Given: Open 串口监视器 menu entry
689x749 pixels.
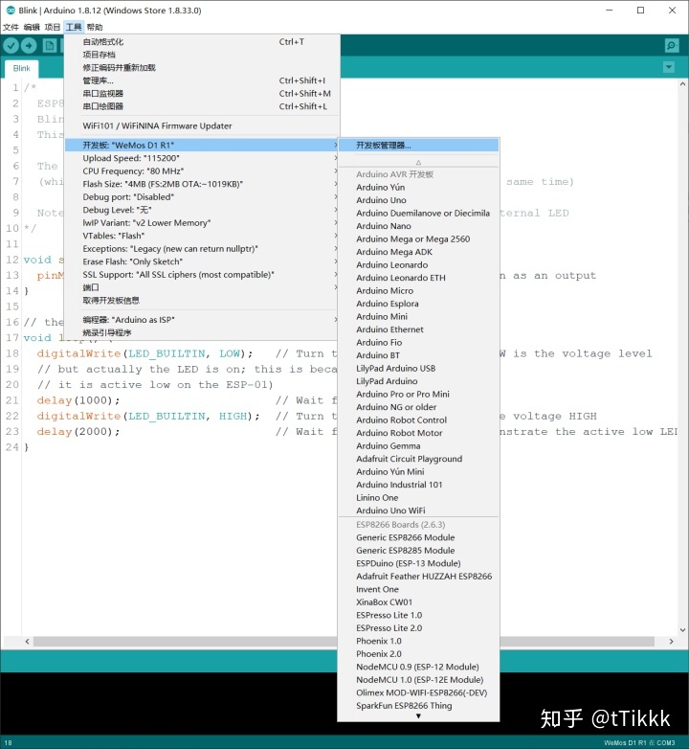Looking at the screenshot, I should pos(202,93).
